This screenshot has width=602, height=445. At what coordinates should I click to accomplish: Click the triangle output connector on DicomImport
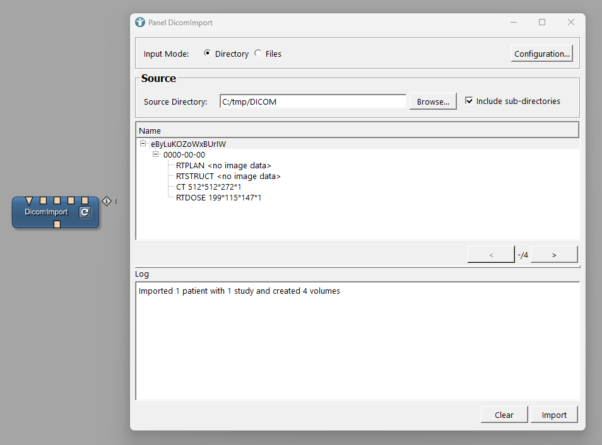coord(29,200)
